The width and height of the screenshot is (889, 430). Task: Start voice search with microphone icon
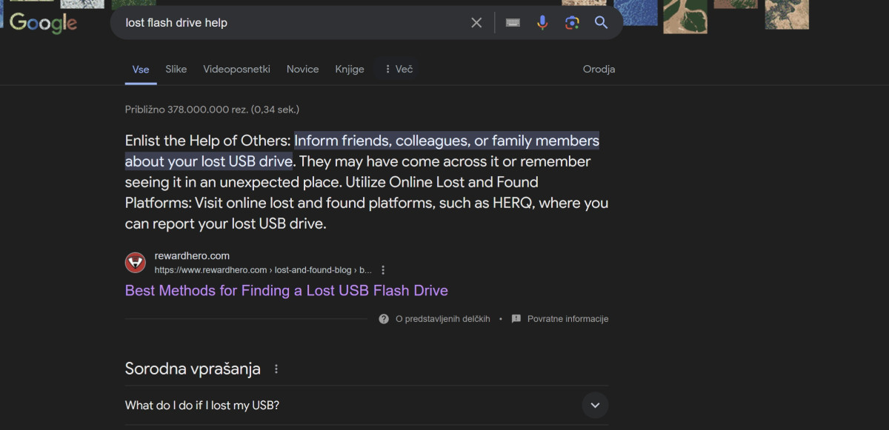tap(542, 23)
